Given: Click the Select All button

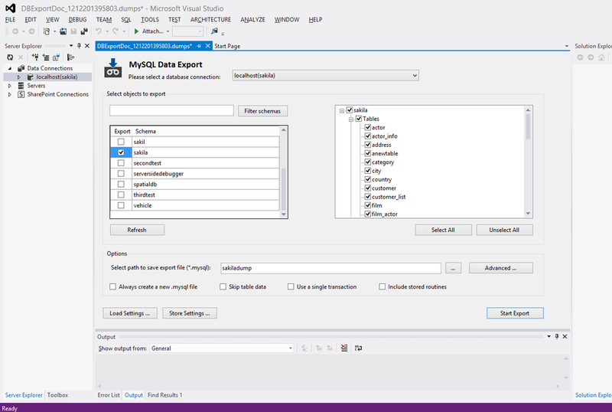Looking at the screenshot, I should pos(443,230).
